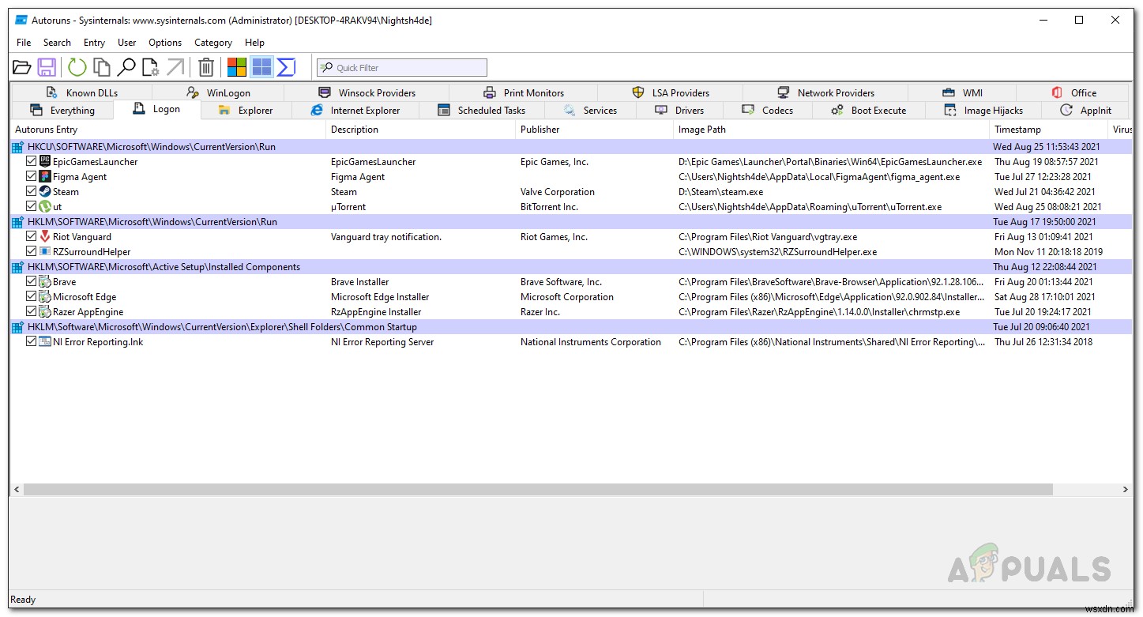Screen dimensions: 1143x617
Task: Click the Save floppy disk icon
Action: point(47,67)
